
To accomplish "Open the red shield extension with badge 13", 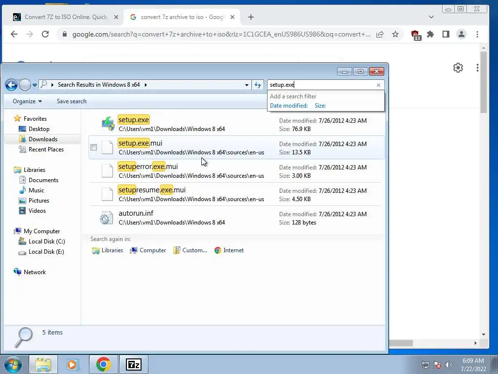I will coord(415,35).
